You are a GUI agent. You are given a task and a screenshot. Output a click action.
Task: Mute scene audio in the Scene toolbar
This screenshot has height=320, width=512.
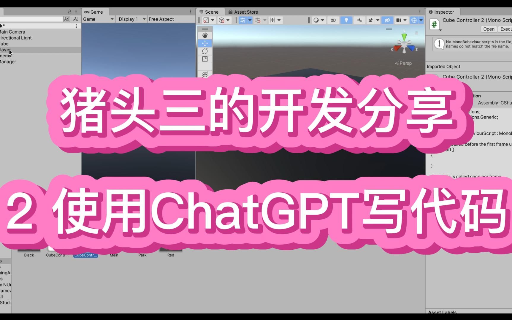pyautogui.click(x=359, y=20)
